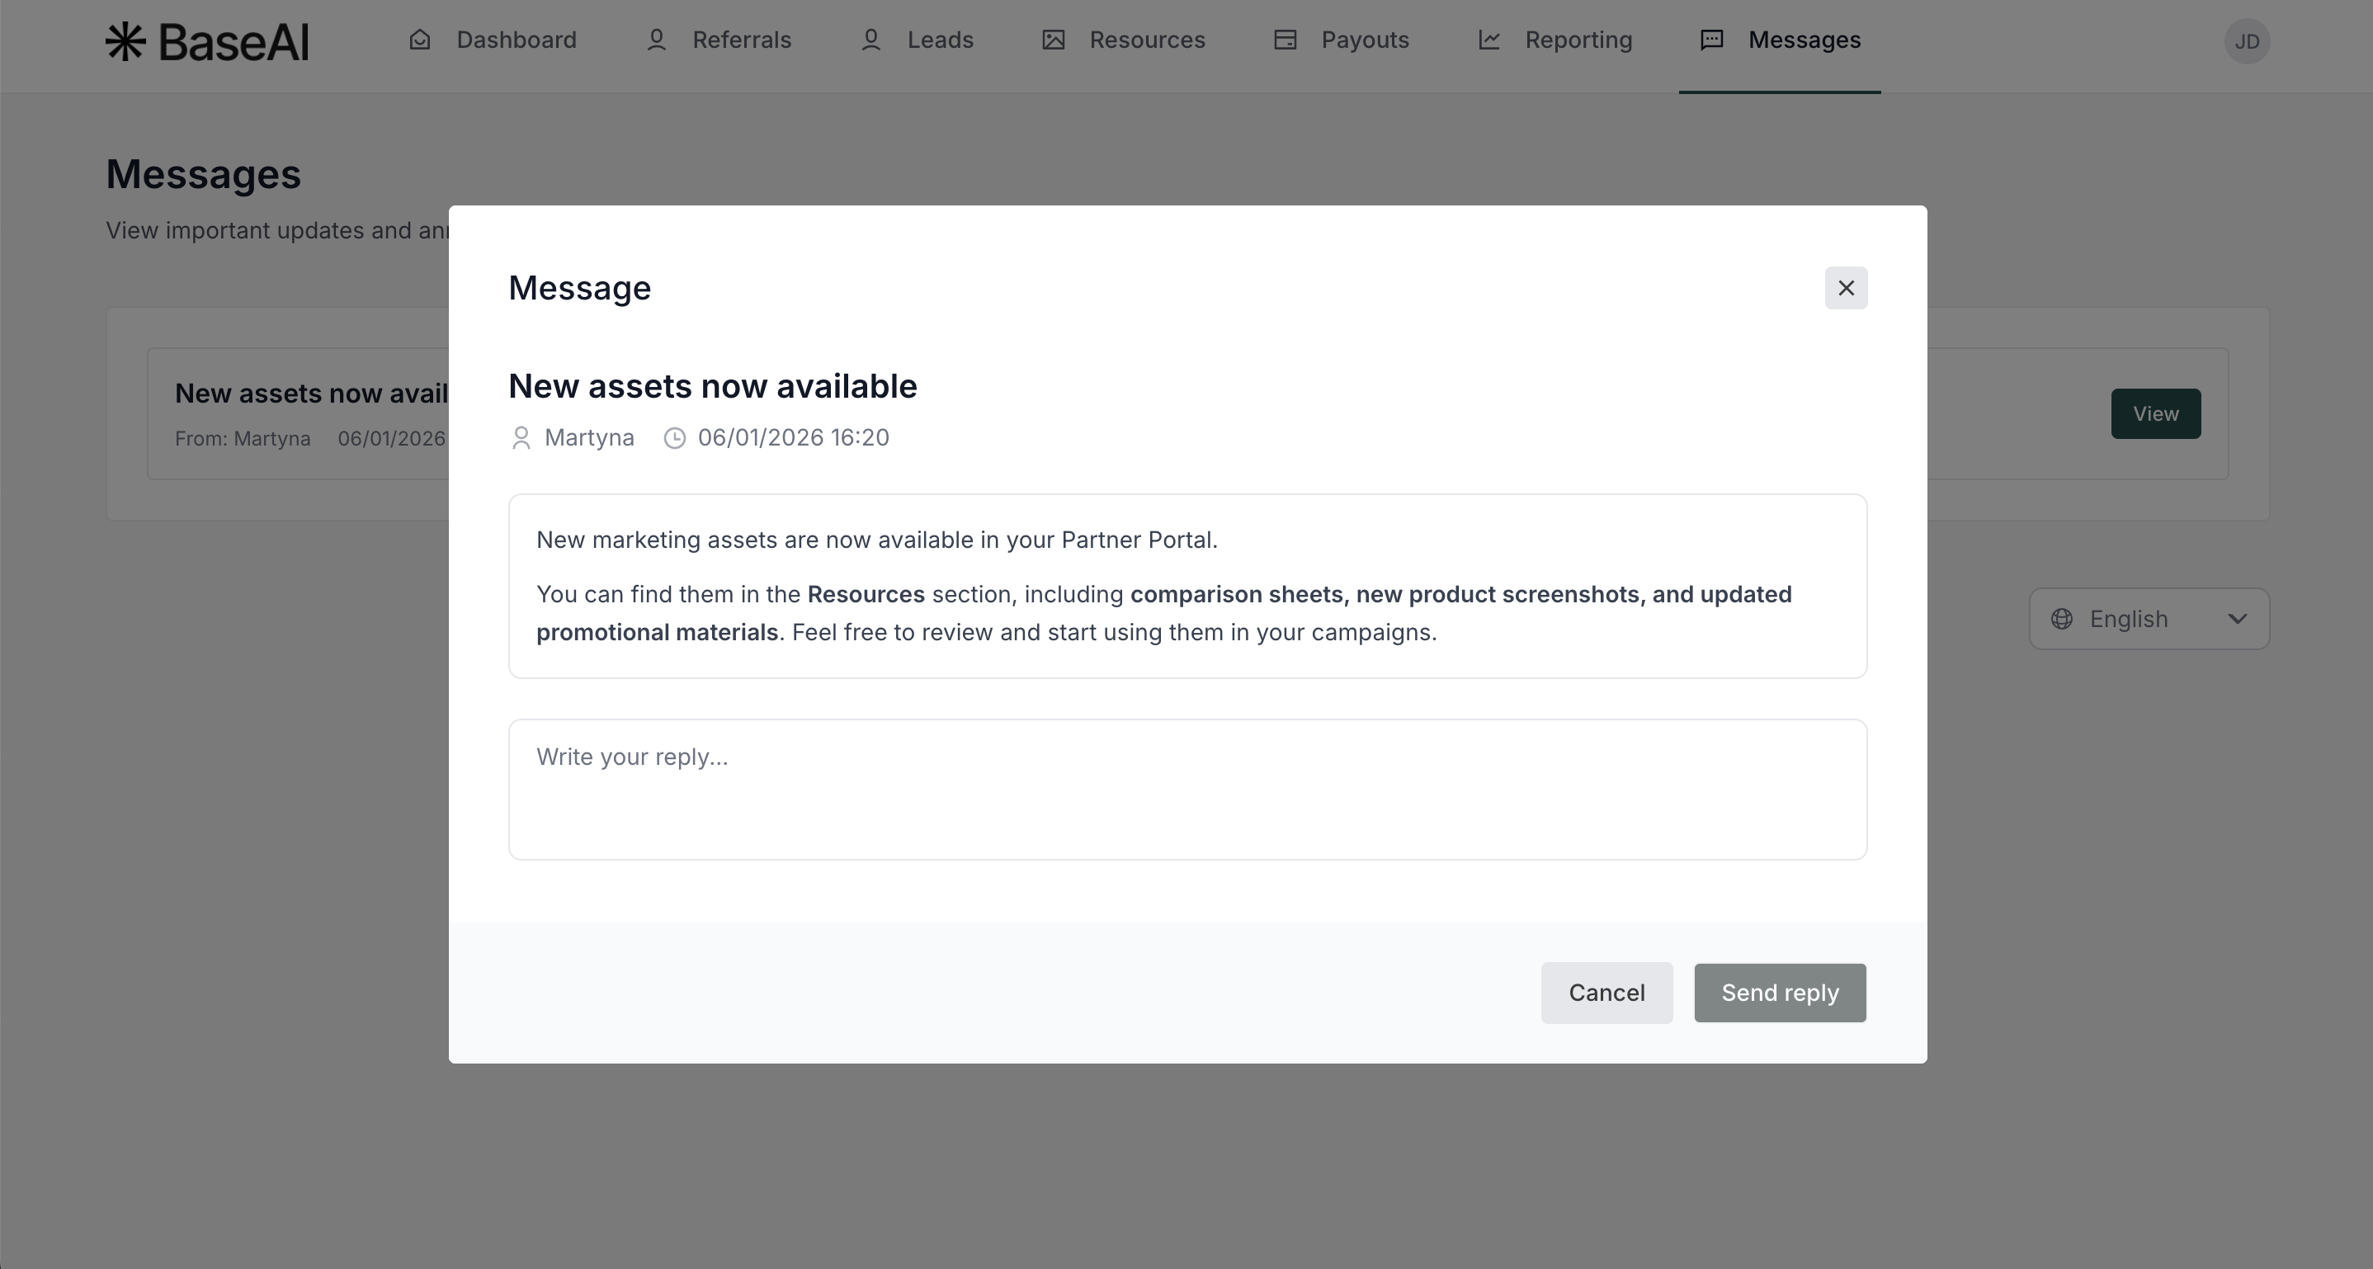
Task: Open the Dashboard tab
Action: 516,40
